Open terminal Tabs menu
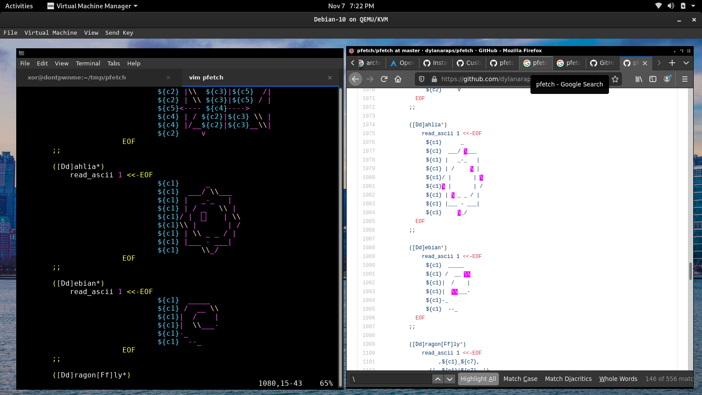702x395 pixels. [114, 63]
